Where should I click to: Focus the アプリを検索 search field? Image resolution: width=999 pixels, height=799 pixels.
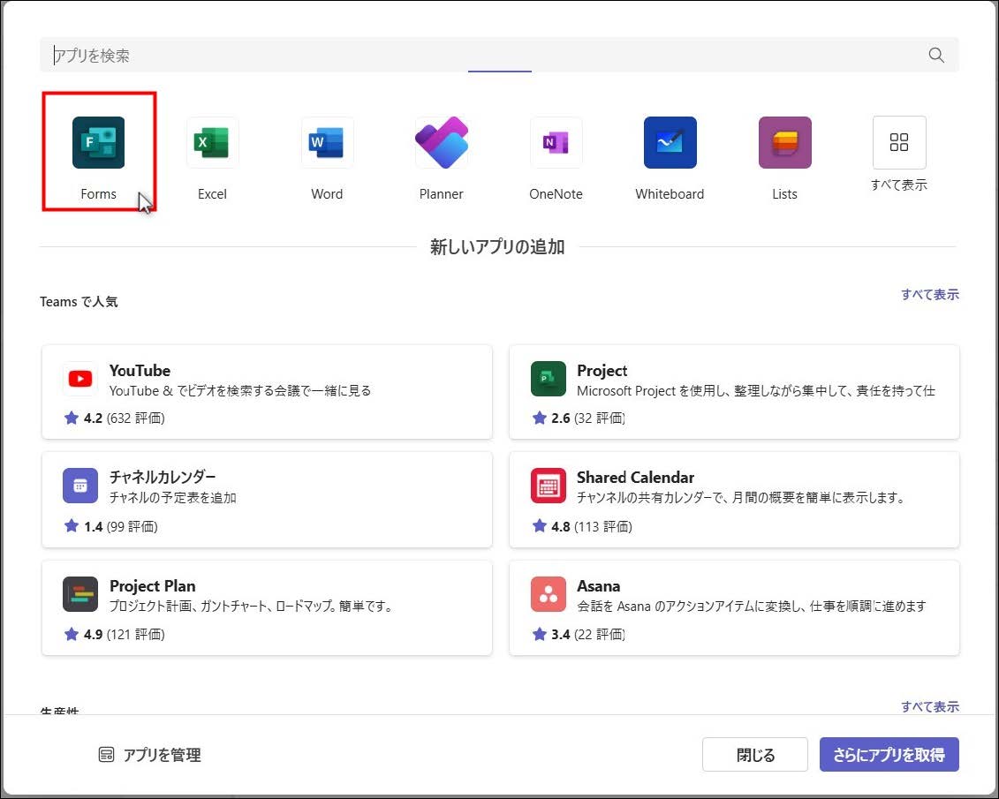pyautogui.click(x=500, y=55)
